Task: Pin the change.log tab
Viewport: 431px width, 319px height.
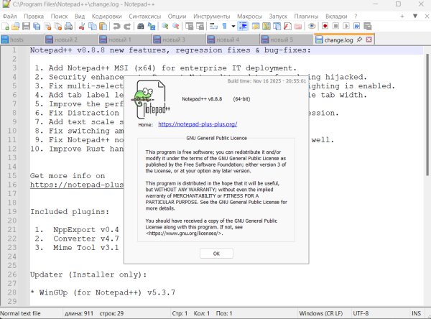Action: click(359, 40)
